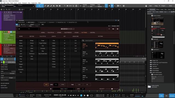Collapse the Native Instruments folder
The width and height of the screenshot is (175, 98).
click(150, 73)
